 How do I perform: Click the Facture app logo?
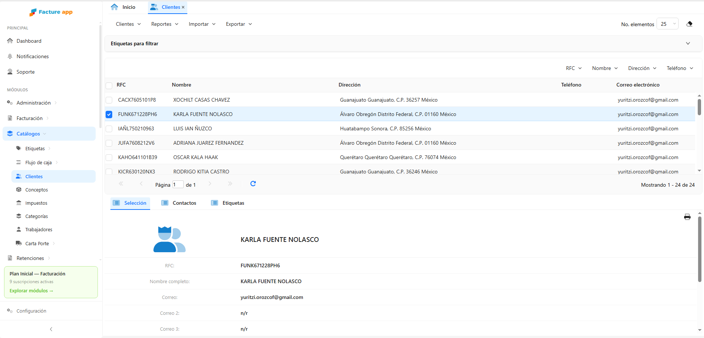[51, 12]
